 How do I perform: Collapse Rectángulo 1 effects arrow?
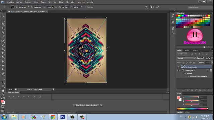pyautogui.click(x=211, y=71)
